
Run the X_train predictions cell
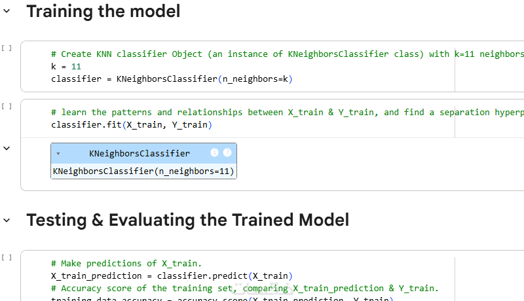(x=7, y=257)
